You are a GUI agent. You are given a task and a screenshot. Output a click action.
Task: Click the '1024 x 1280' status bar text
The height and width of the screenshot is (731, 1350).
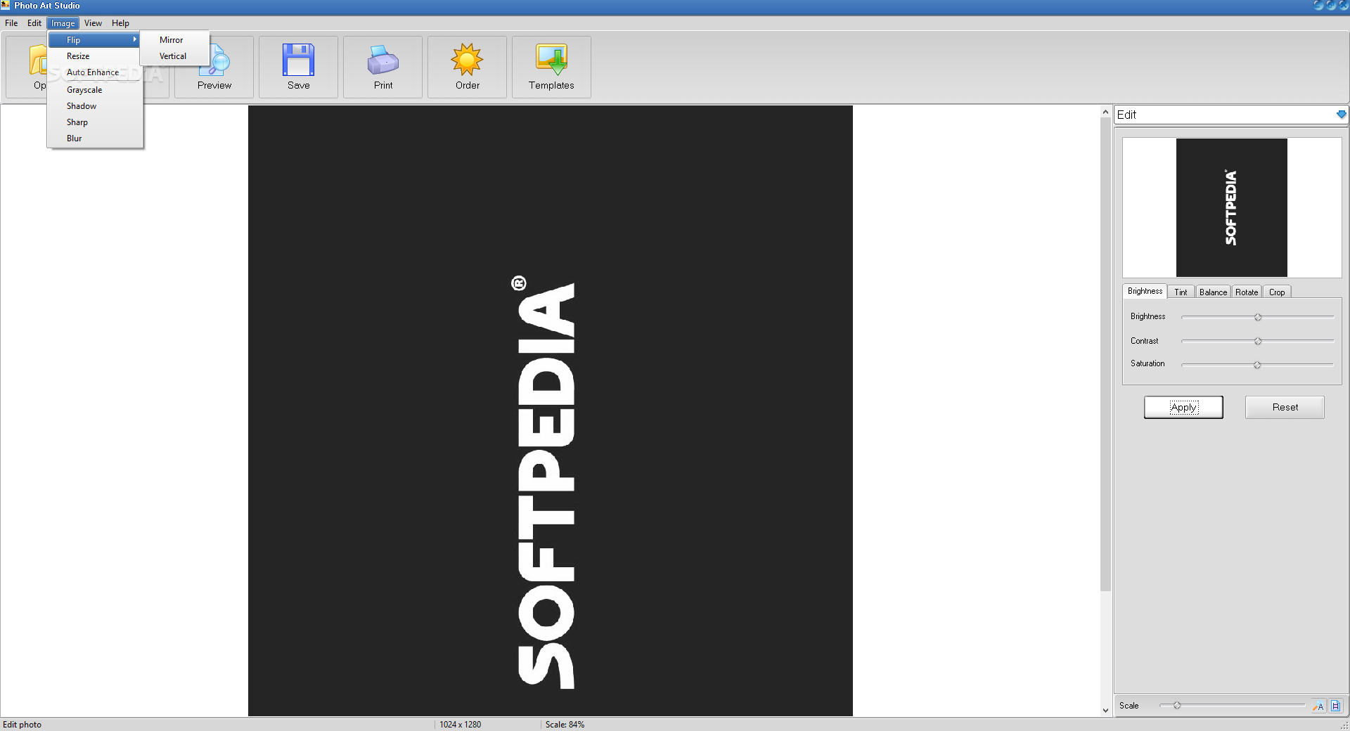tap(461, 725)
